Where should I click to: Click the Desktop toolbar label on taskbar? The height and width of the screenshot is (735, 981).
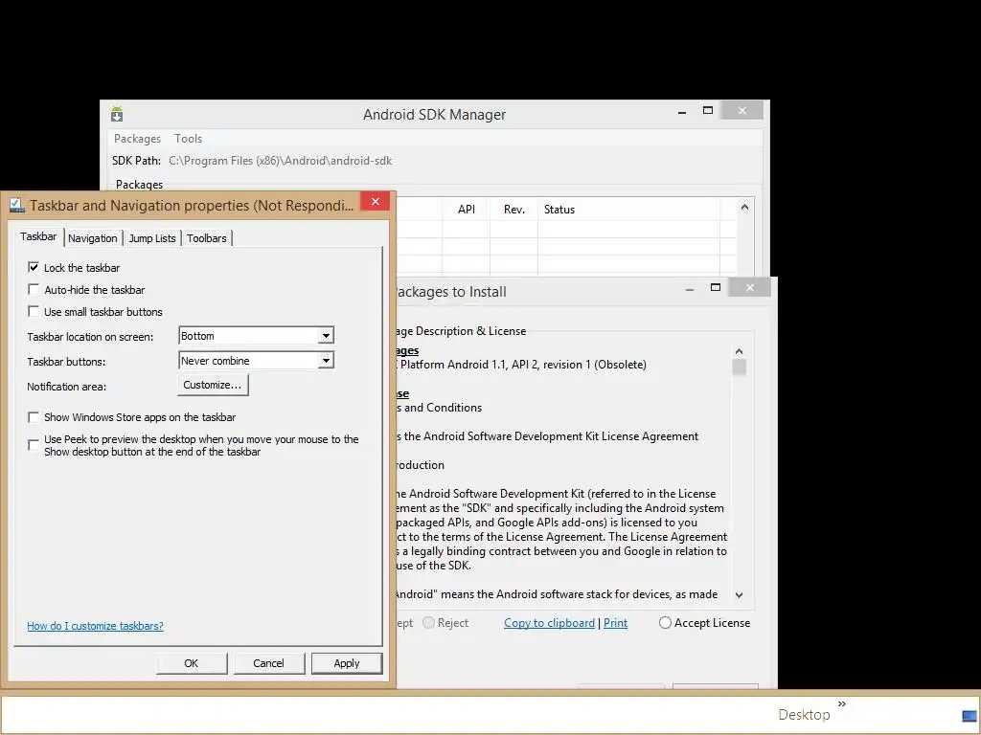(804, 714)
